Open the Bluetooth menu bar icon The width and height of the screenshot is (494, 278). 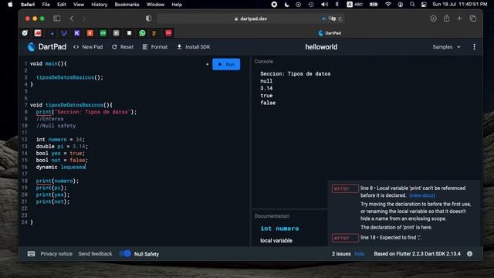(337, 5)
